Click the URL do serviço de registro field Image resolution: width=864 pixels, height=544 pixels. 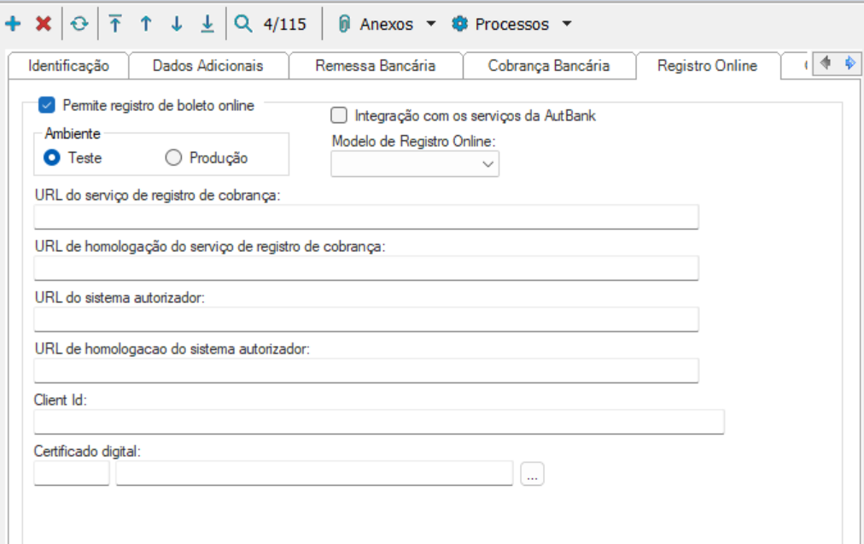click(x=366, y=217)
